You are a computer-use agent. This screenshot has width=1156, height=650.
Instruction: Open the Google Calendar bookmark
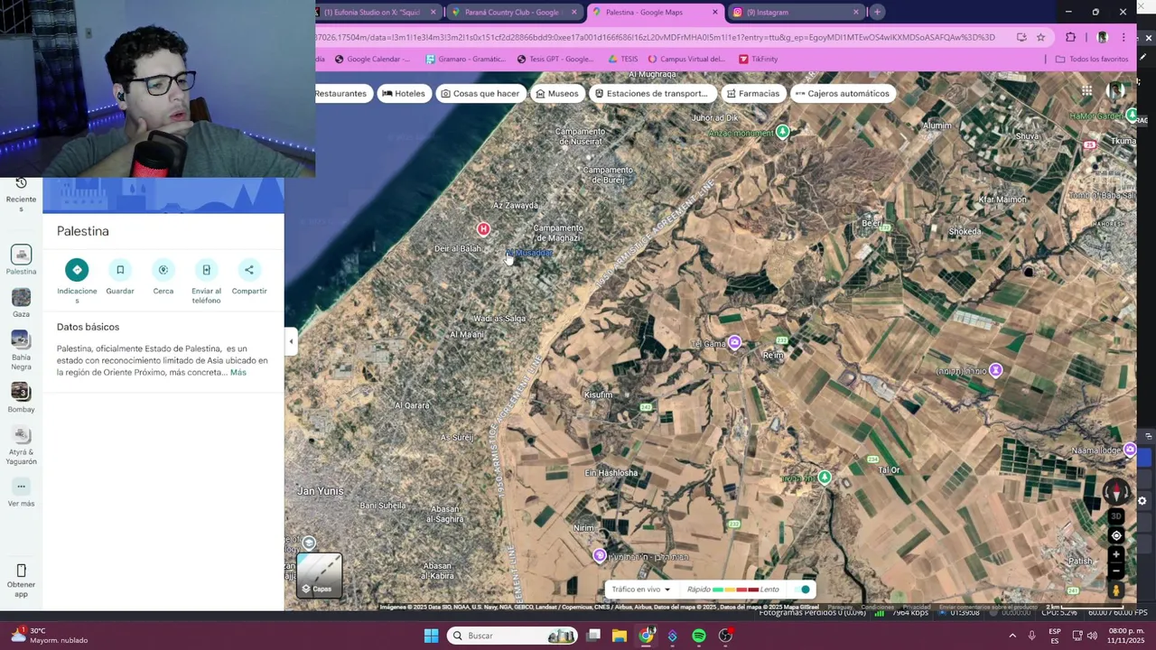click(372, 59)
